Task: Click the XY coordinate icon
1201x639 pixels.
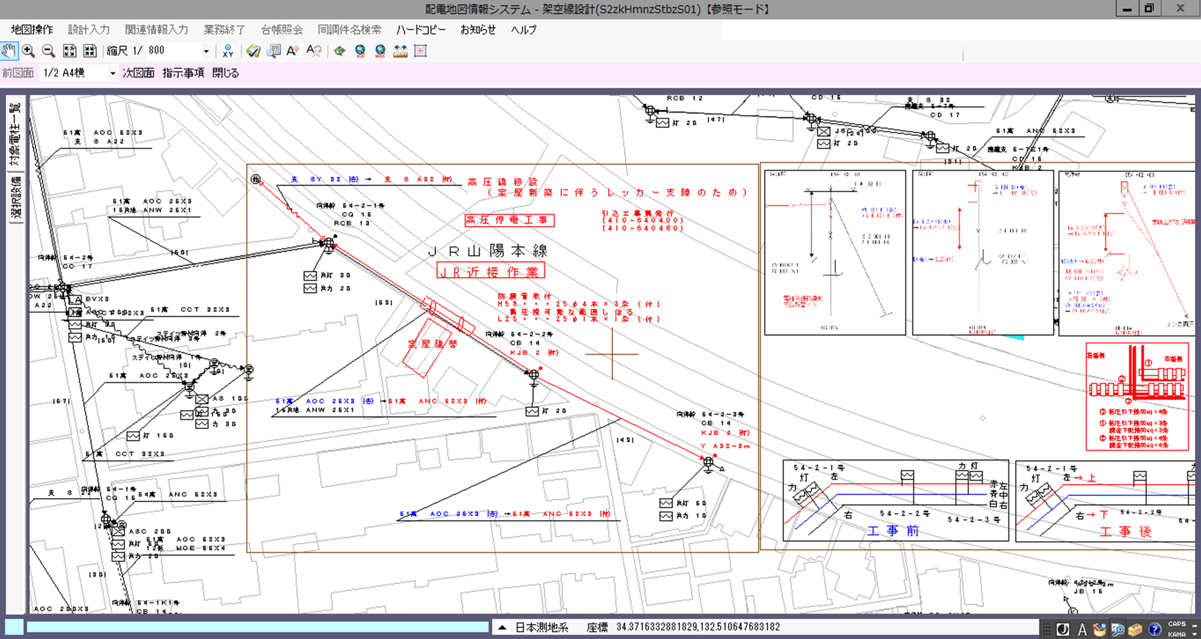Action: [x=228, y=51]
